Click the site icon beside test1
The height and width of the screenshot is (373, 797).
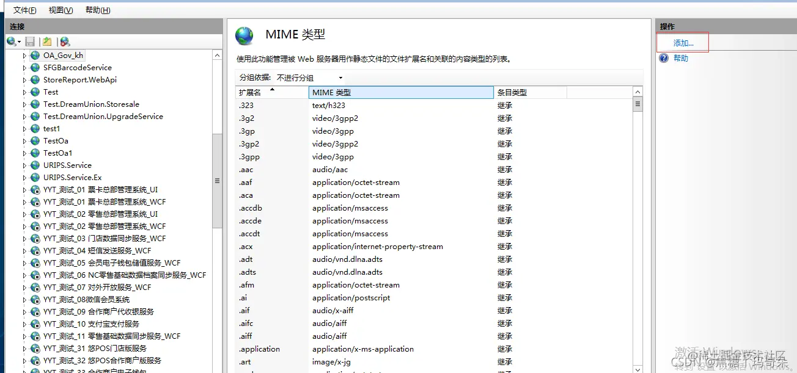[x=35, y=128]
